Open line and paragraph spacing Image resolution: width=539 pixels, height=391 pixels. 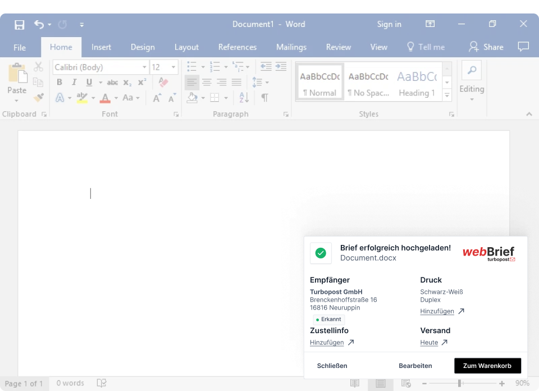coord(260,83)
